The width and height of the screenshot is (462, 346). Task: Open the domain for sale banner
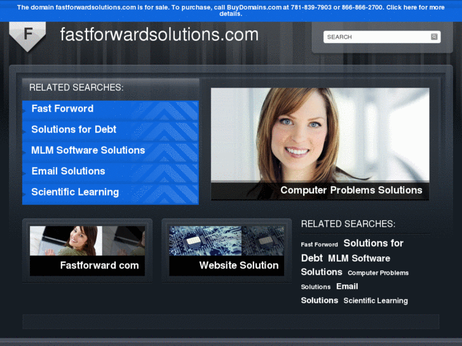[231, 10]
